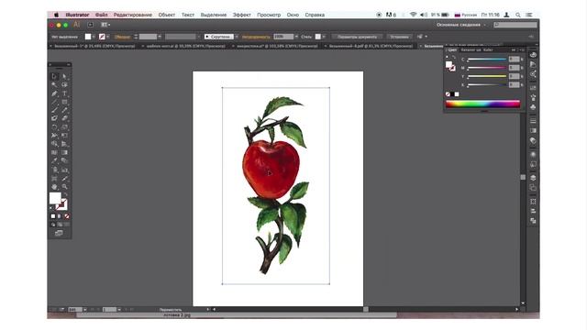Adjust the C cyan slider

[x=487, y=60]
